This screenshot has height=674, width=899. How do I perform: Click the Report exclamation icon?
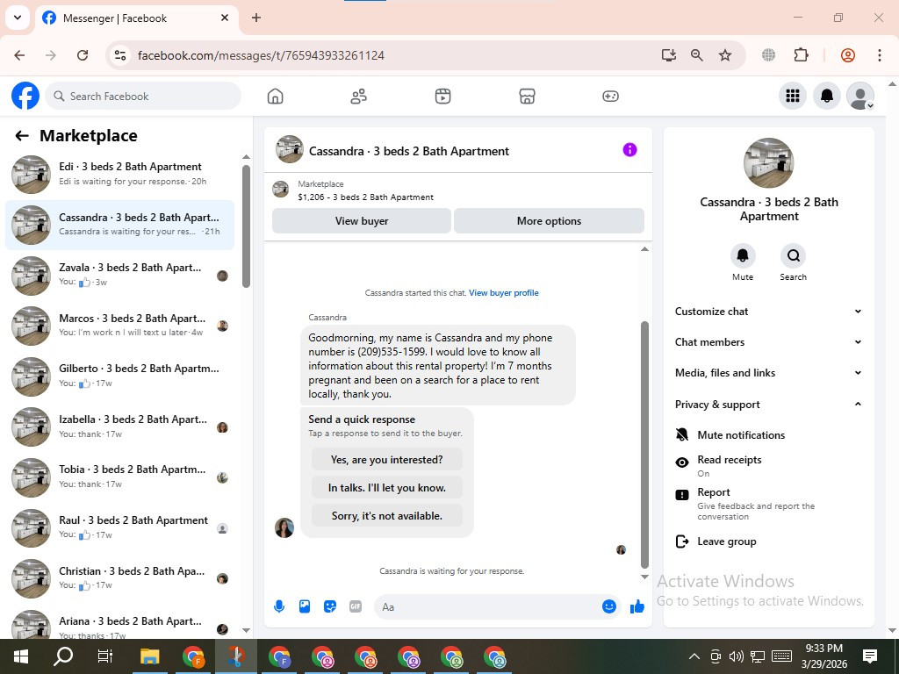click(x=681, y=495)
